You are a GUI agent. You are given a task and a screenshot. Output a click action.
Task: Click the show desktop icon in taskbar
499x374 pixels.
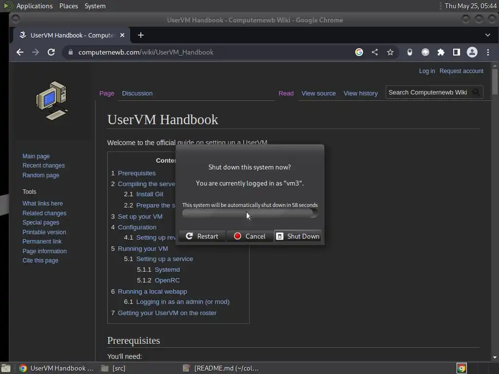coord(6,368)
